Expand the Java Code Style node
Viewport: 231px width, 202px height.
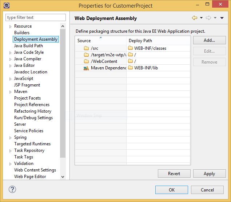pos(10,53)
